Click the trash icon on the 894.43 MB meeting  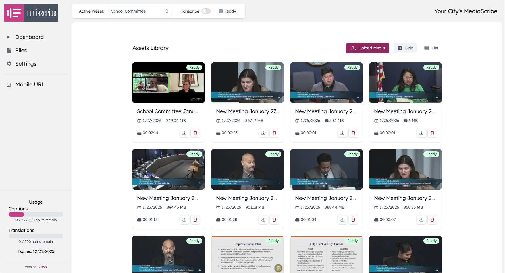(195, 220)
